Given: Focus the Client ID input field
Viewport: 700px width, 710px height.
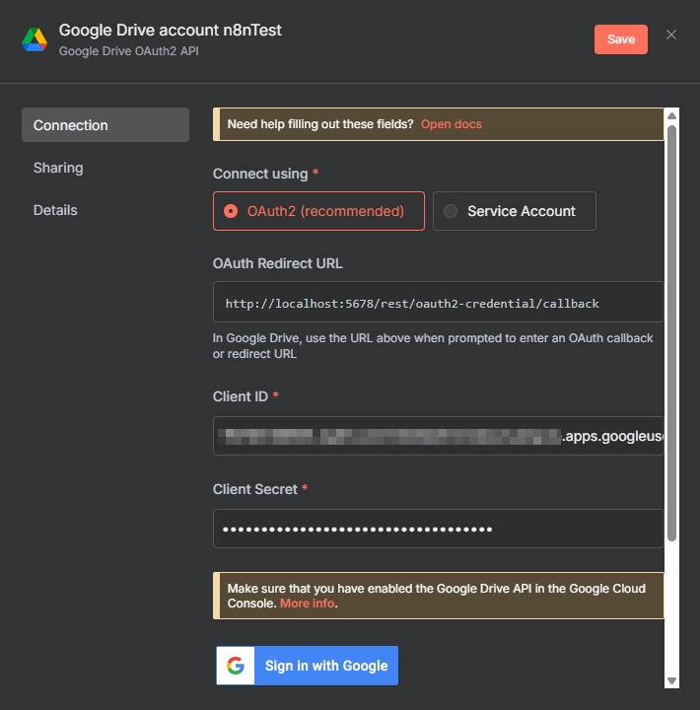Looking at the screenshot, I should pos(439,436).
